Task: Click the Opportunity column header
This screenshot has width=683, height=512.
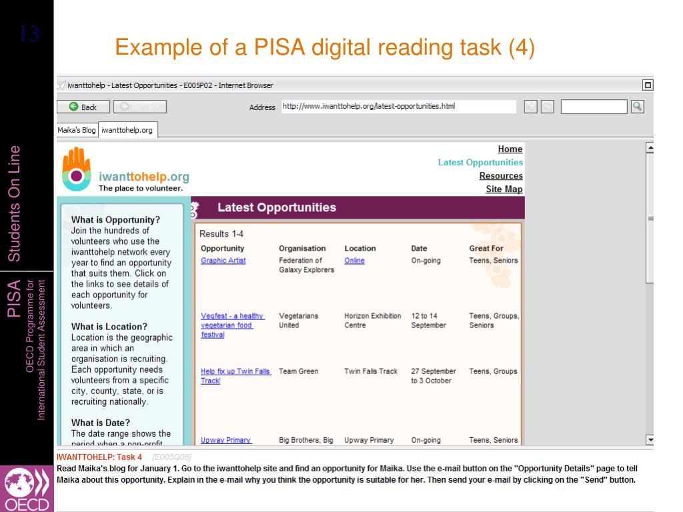Action: coord(222,248)
